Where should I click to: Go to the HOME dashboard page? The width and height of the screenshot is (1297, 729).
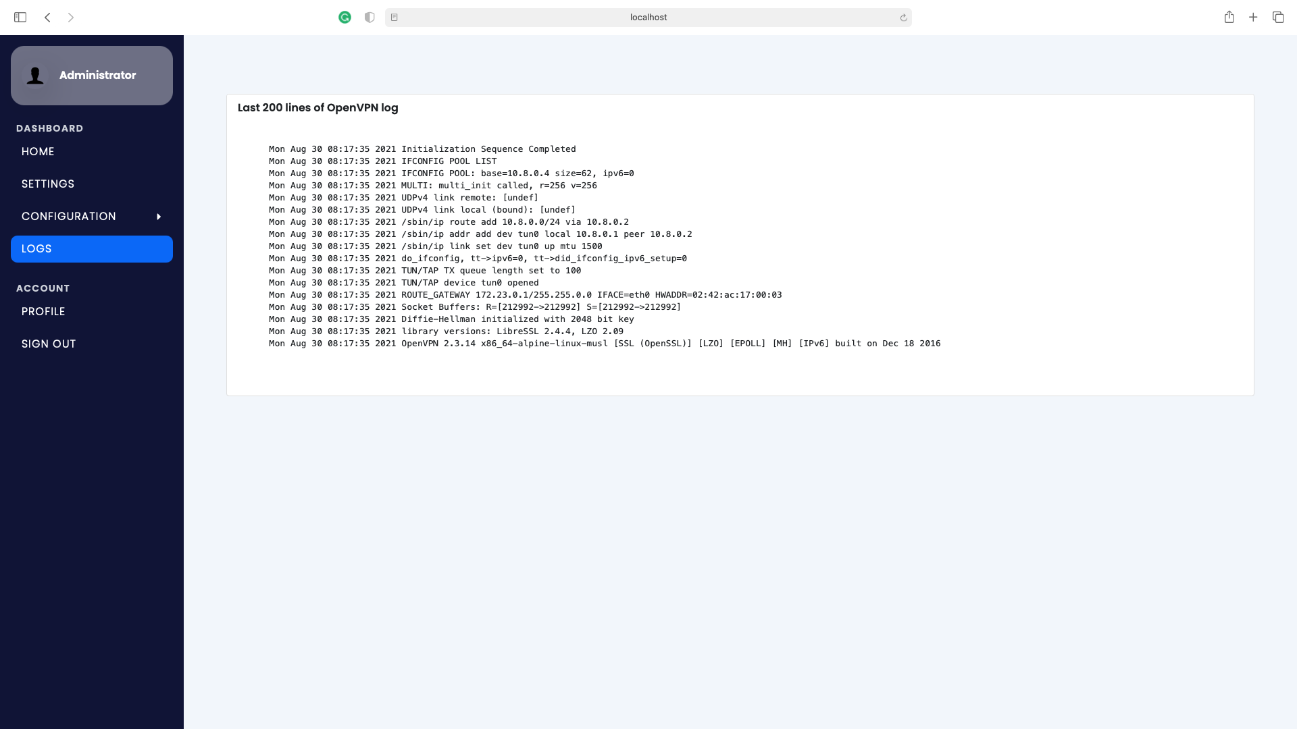pyautogui.click(x=38, y=152)
